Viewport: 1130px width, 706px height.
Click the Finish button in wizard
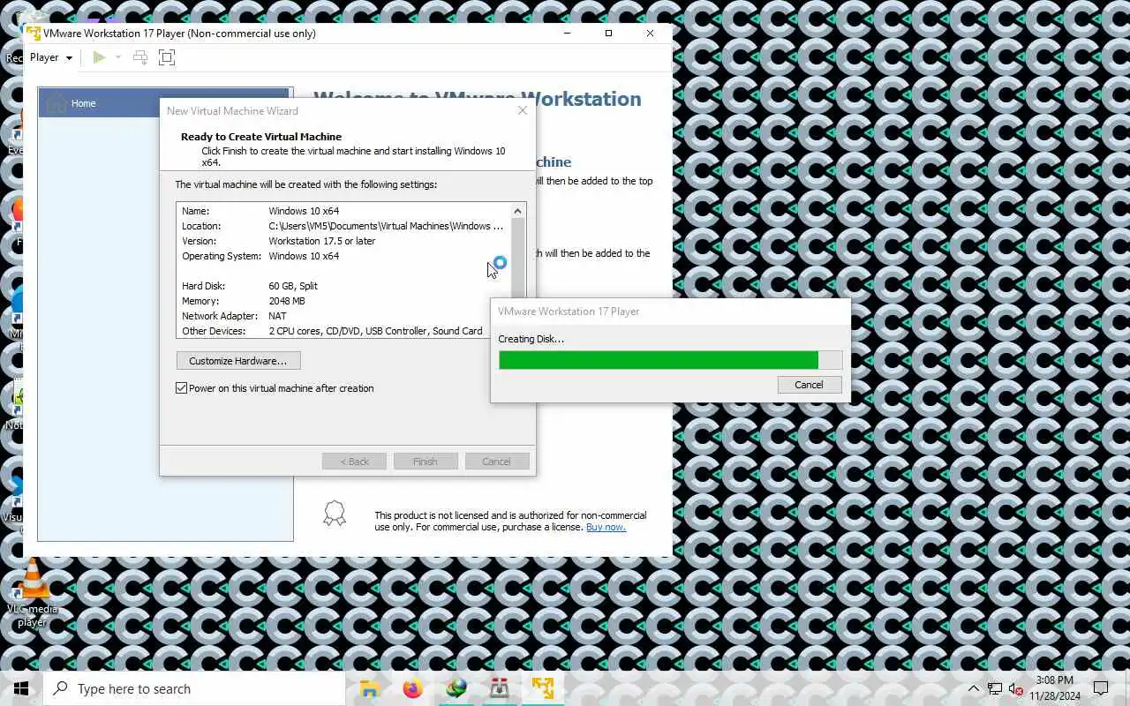pos(425,462)
